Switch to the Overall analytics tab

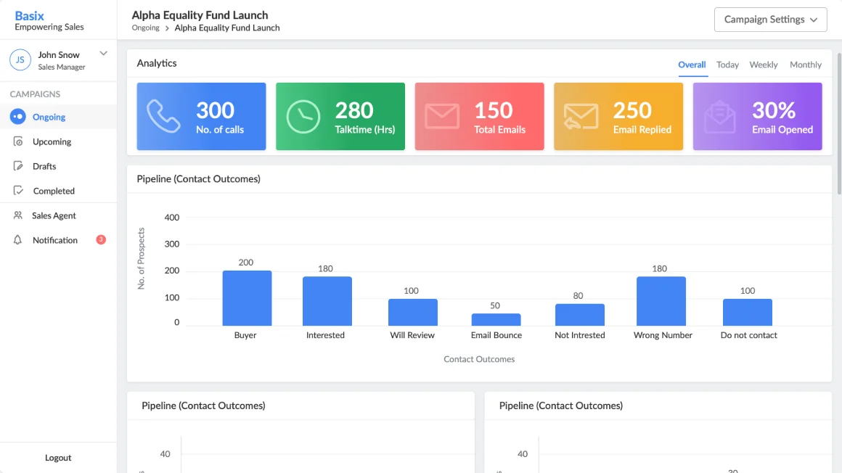[x=692, y=65]
